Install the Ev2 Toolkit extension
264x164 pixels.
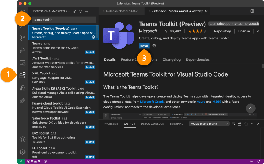coord(90,142)
